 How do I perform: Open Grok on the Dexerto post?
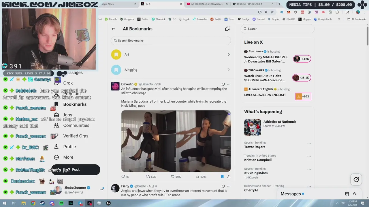coord(223,84)
